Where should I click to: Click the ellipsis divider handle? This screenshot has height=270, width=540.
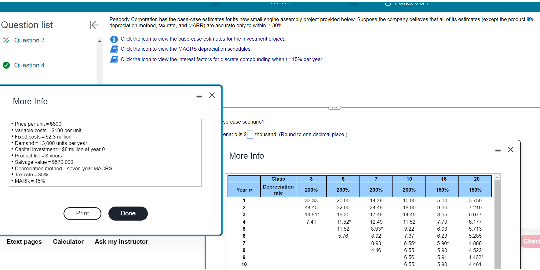pyautogui.click(x=335, y=108)
